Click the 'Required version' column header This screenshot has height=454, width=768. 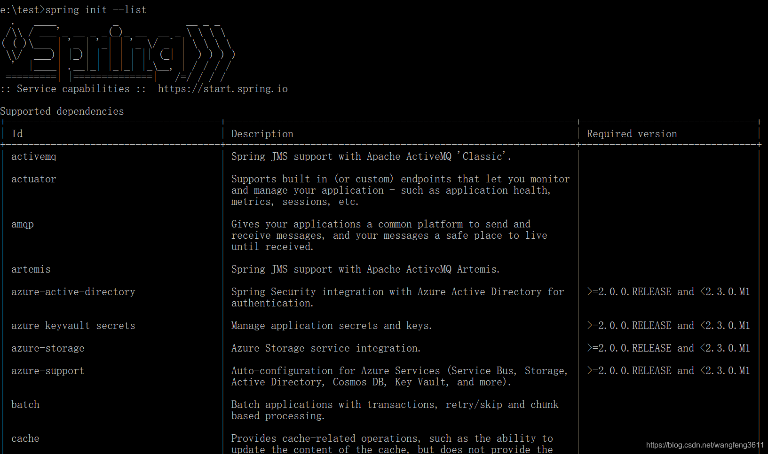click(x=632, y=134)
